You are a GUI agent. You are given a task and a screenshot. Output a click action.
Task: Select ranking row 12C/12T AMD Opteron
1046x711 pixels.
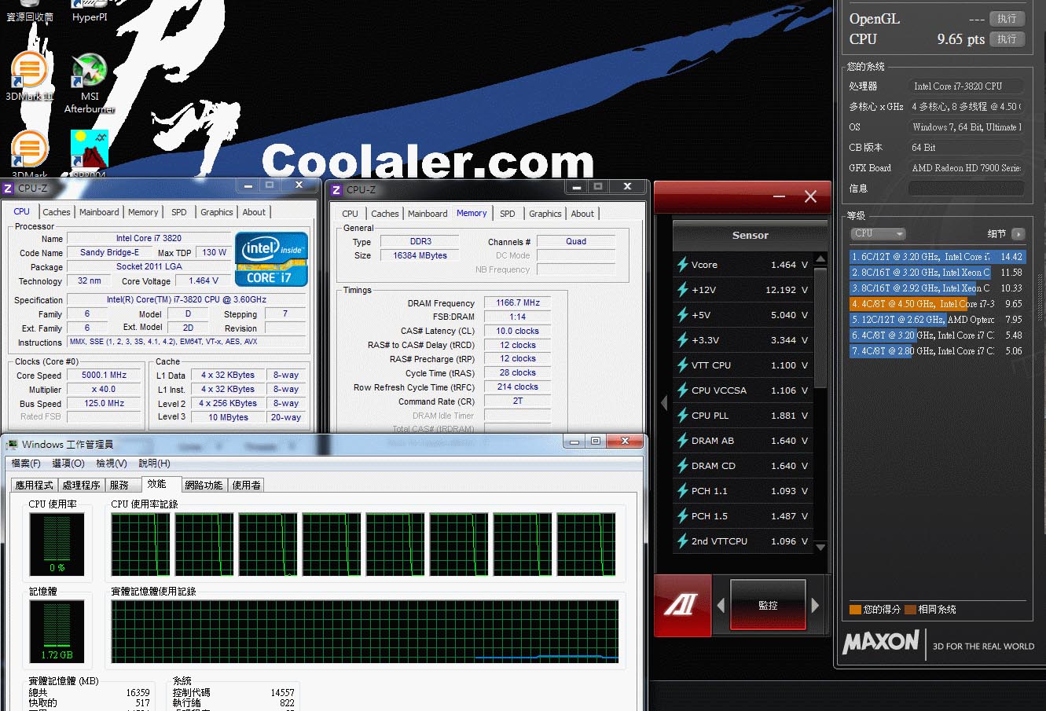(x=938, y=320)
